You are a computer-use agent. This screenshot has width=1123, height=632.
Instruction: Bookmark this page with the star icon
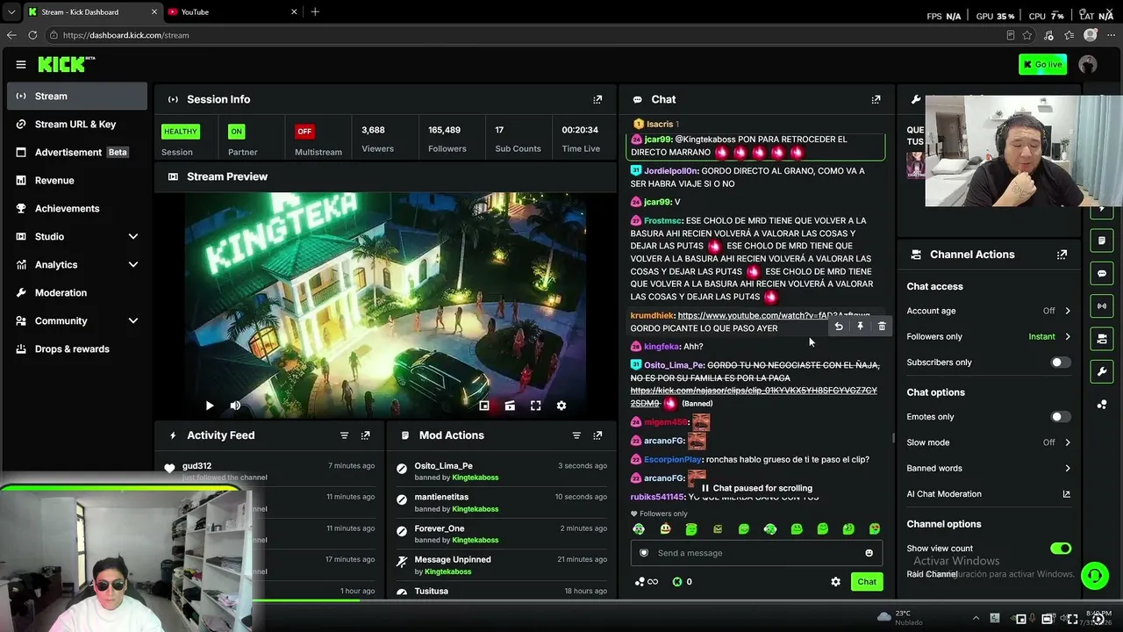[x=1027, y=35]
